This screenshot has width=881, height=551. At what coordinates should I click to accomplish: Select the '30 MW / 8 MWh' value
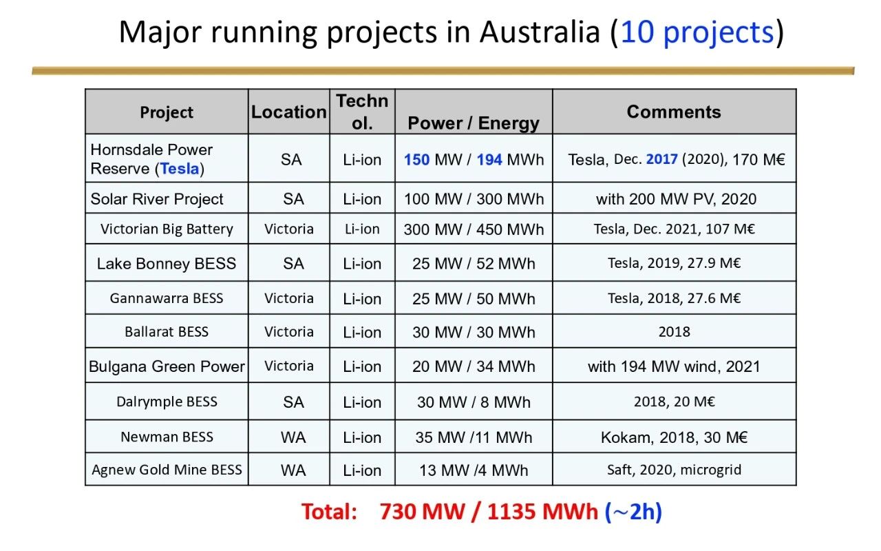pyautogui.click(x=474, y=402)
